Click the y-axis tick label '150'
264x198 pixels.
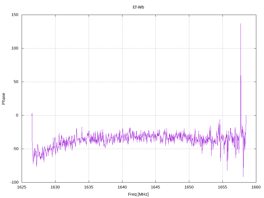click(15, 15)
